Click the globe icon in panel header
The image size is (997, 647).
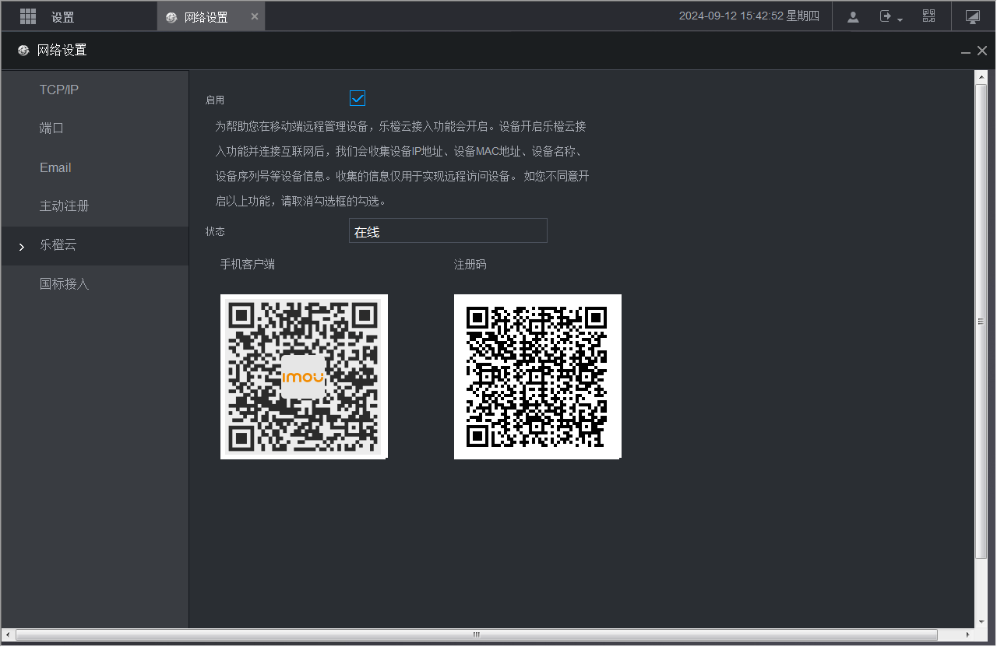23,51
